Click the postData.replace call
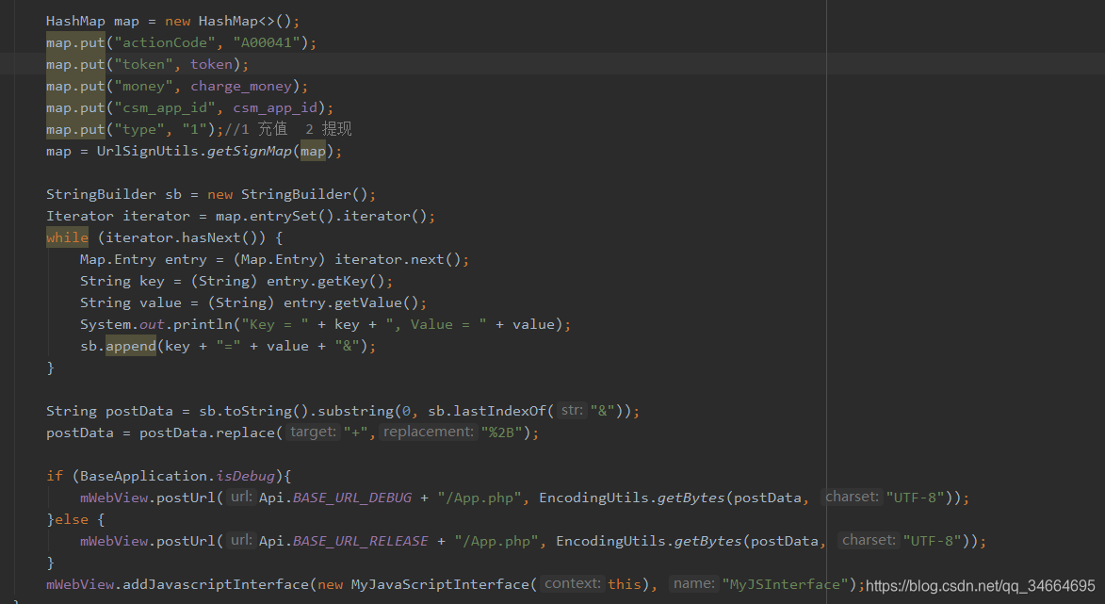Screen dimensions: 1105x604 point(209,433)
